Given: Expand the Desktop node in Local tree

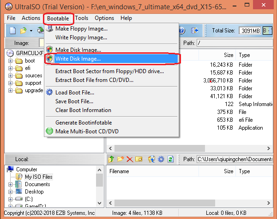Looking at the screenshot, I should point(10,192).
